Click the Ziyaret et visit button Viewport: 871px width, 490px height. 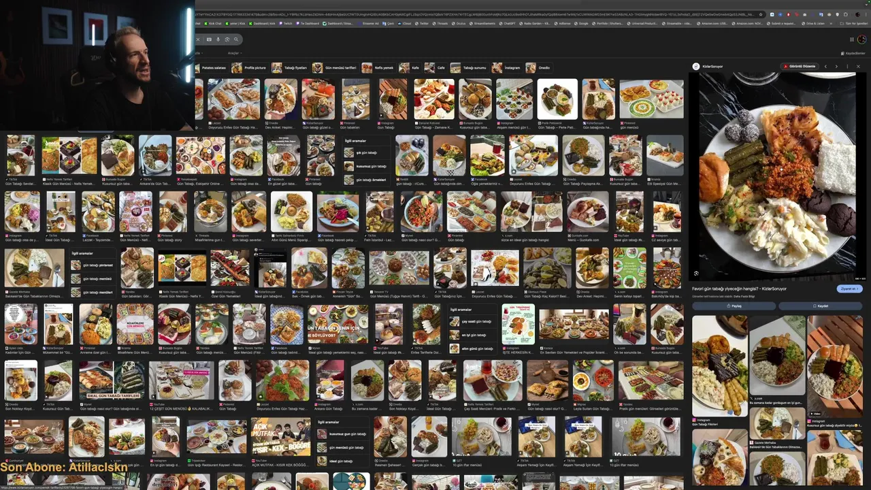point(849,289)
